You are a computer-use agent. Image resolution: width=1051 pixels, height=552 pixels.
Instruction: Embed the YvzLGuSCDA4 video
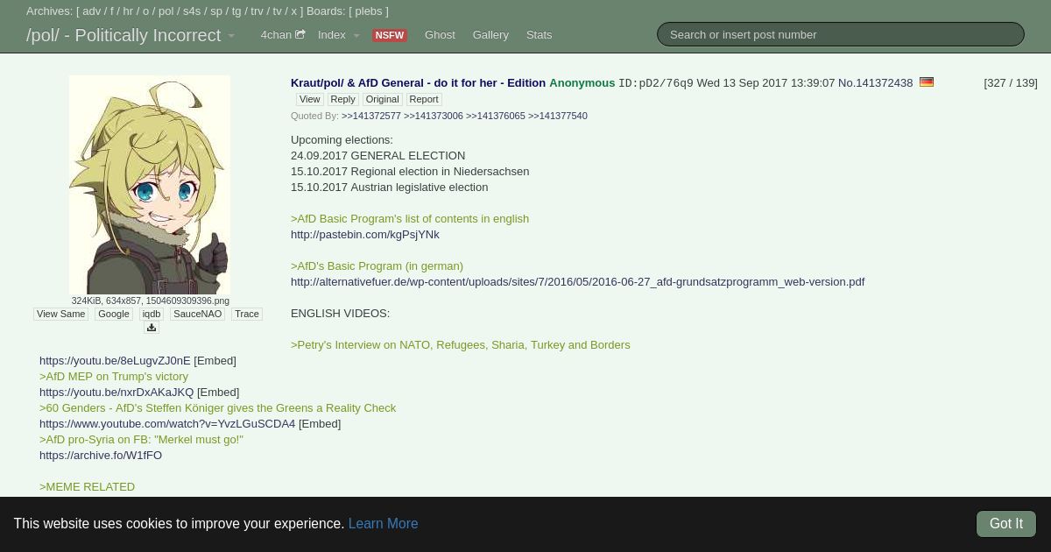pos(320,423)
